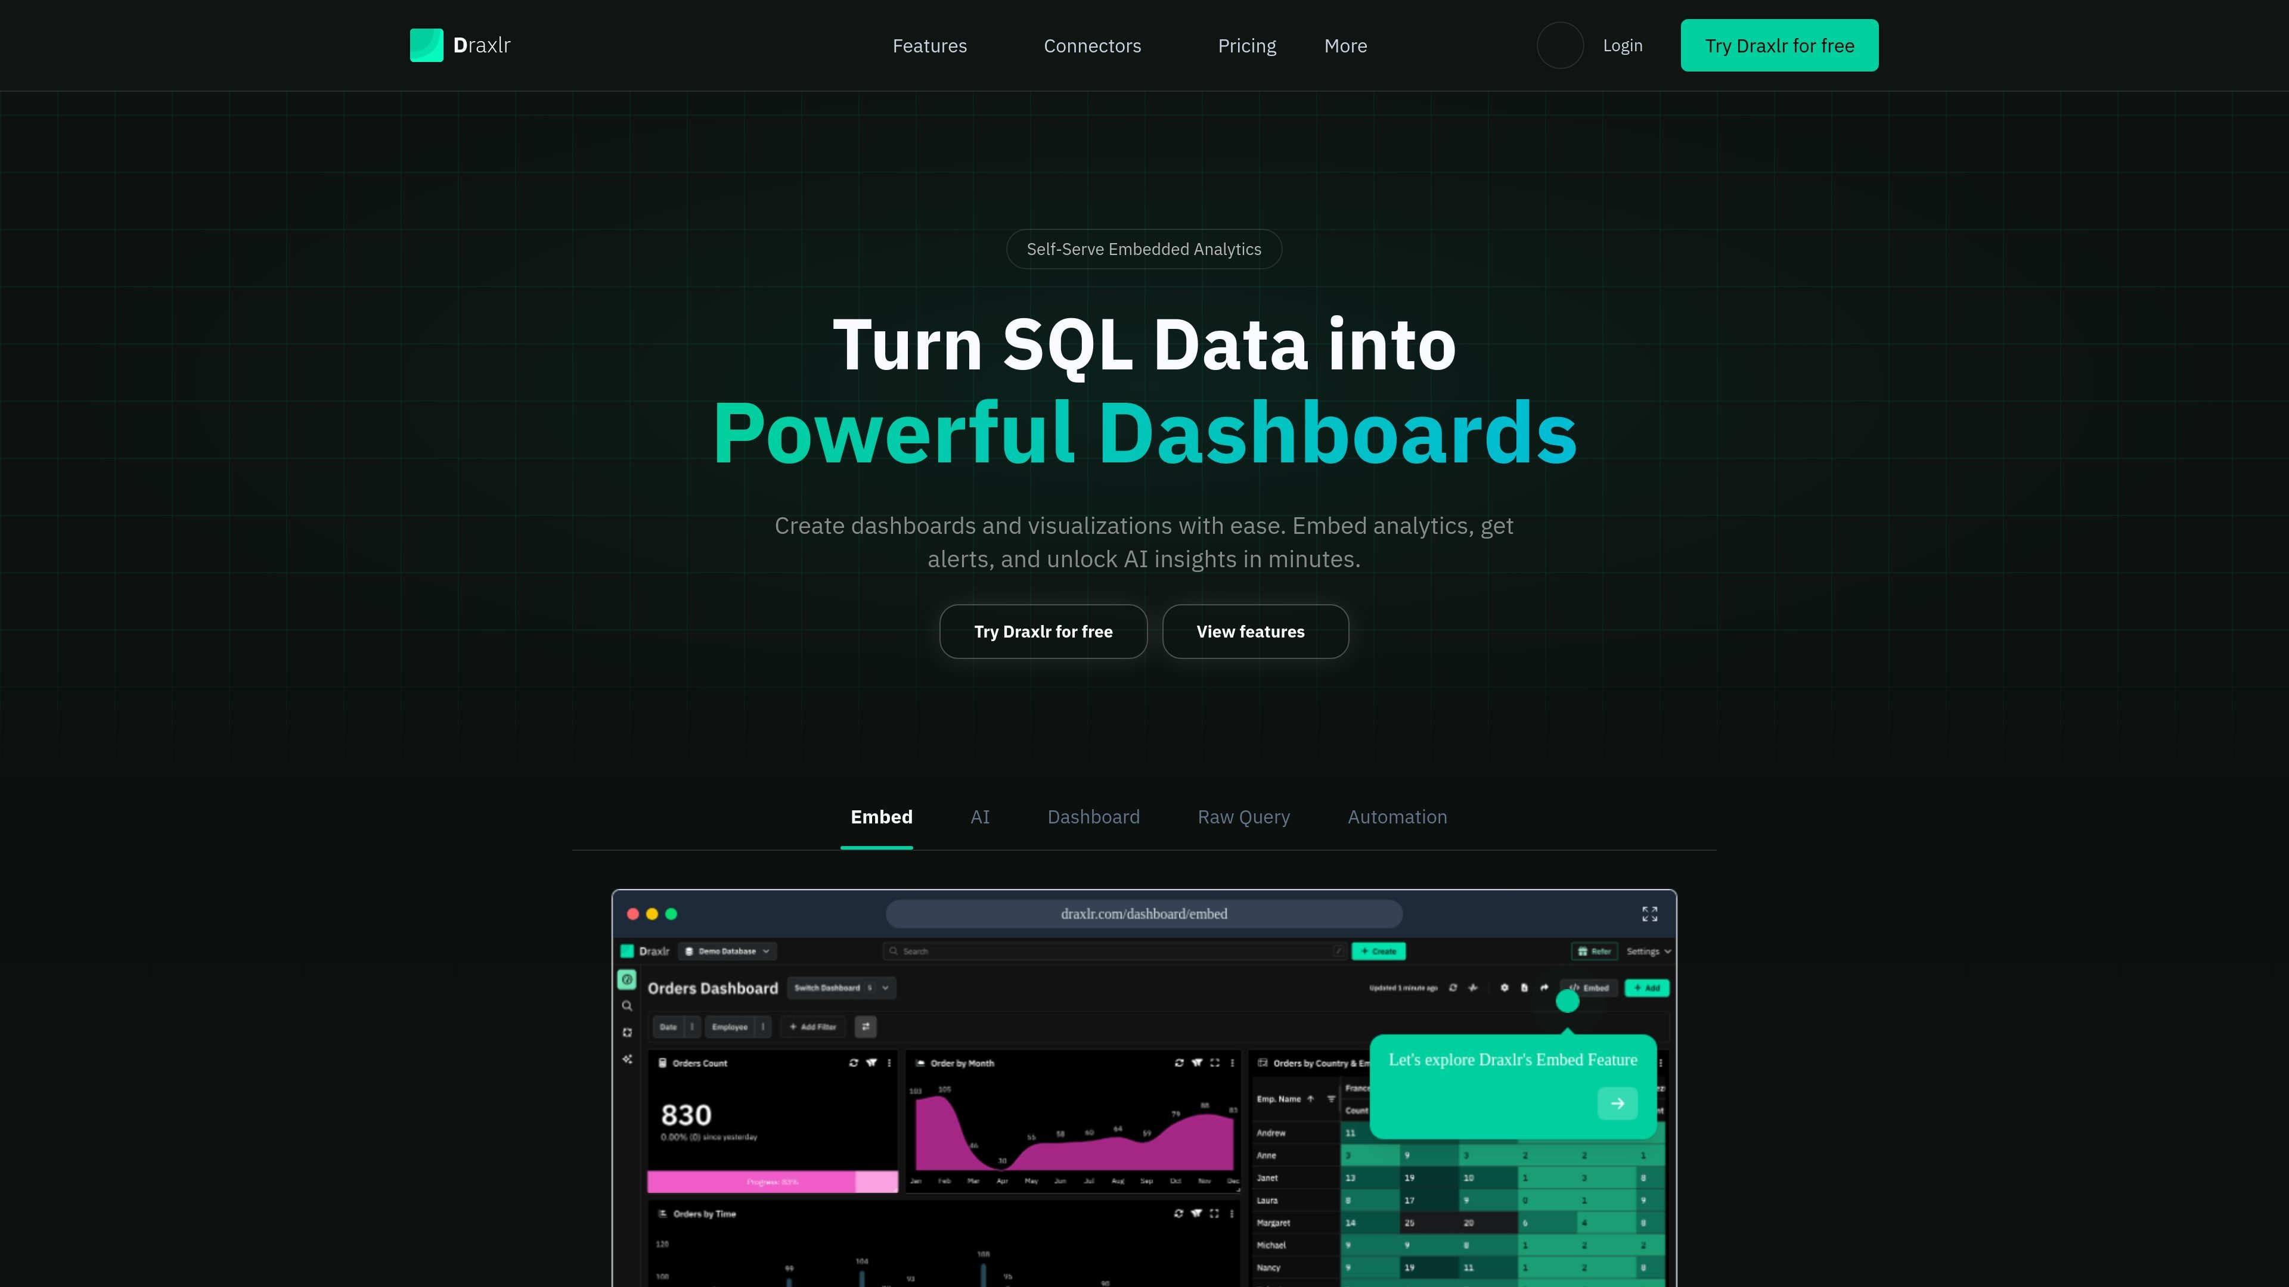2289x1287 pixels.
Task: Click the header Try Draxlr for free button
Action: 1779,45
